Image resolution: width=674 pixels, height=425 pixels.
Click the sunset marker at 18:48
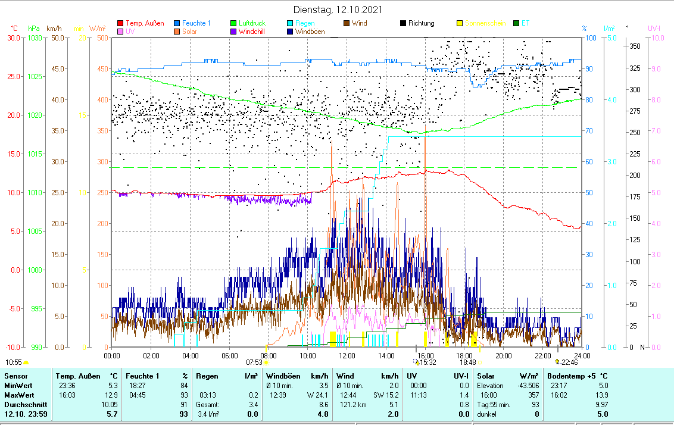[480, 361]
